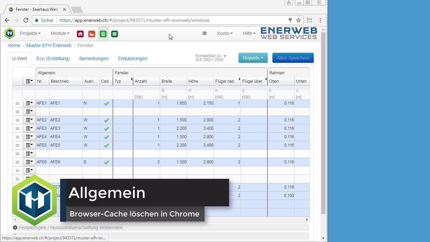
Task: Click the Breite column header
Action: pyautogui.click(x=173, y=81)
